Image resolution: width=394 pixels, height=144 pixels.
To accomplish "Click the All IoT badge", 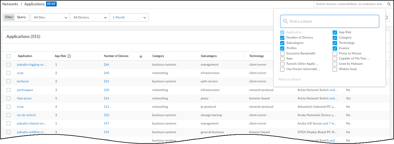I will (x=51, y=4).
